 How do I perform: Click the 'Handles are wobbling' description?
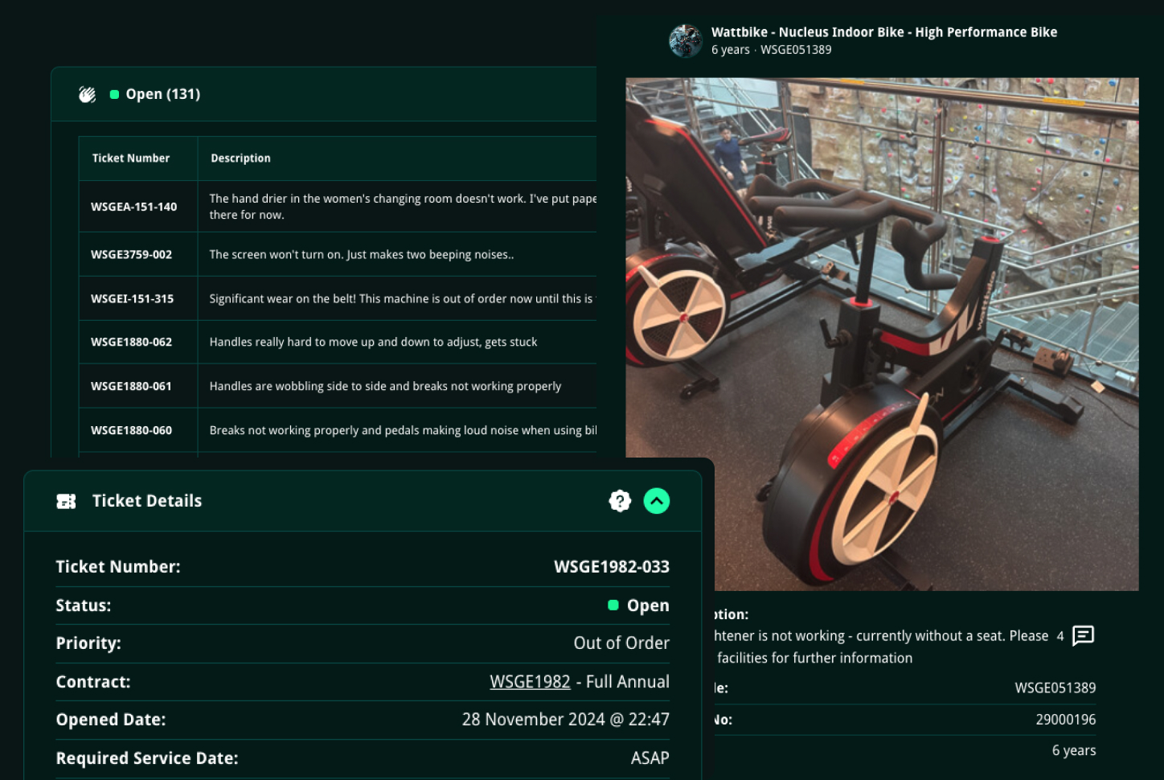click(385, 386)
